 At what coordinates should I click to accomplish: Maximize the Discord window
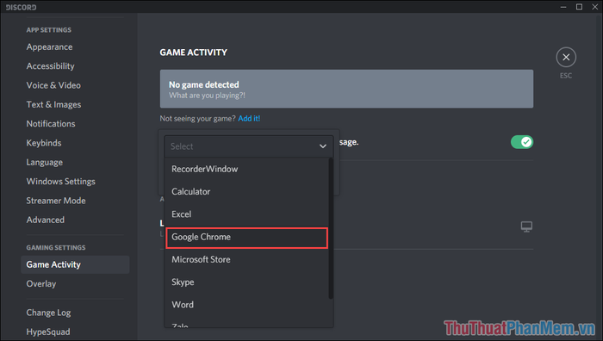click(x=579, y=7)
